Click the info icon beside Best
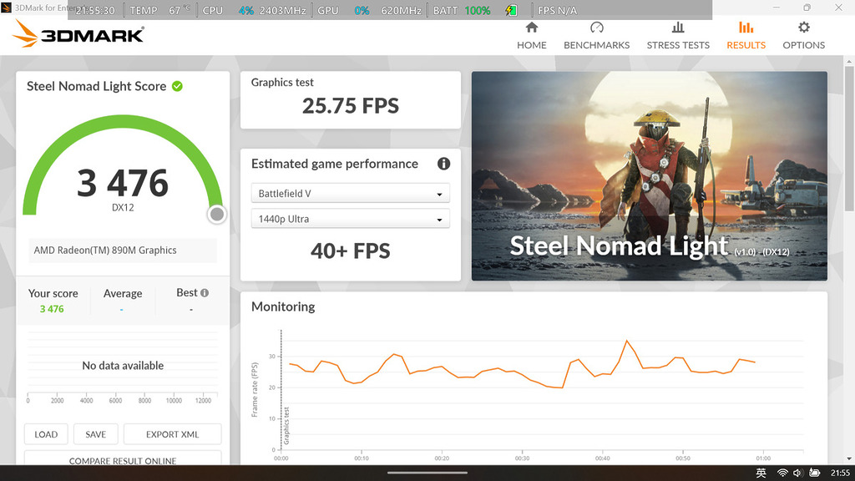Image resolution: width=855 pixels, height=481 pixels. [x=205, y=293]
